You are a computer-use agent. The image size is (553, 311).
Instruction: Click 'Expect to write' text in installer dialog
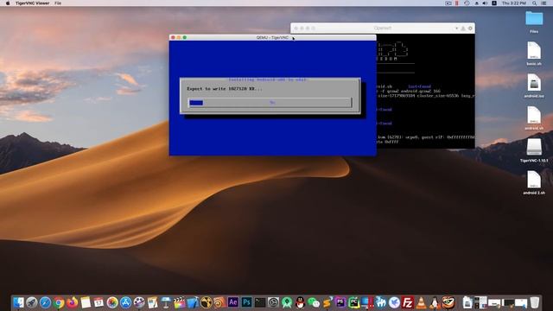pyautogui.click(x=225, y=89)
